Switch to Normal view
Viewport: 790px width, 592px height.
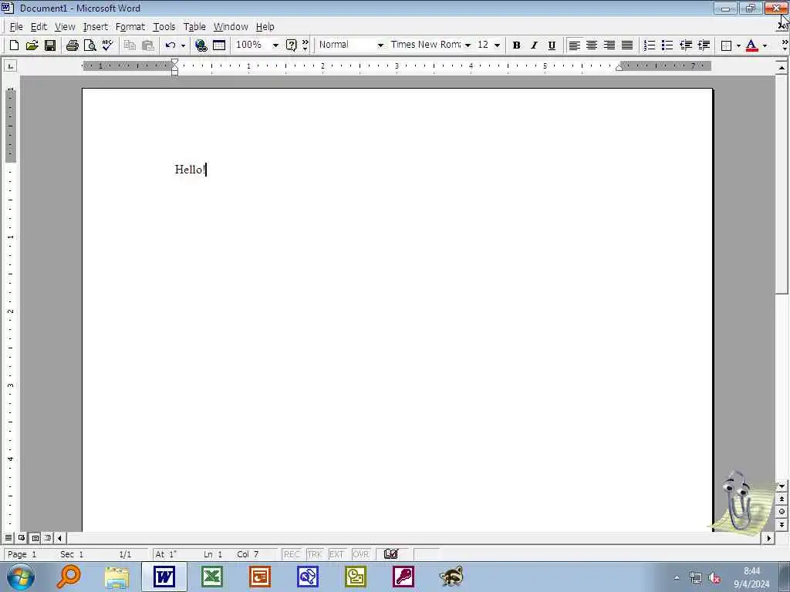pyautogui.click(x=8, y=538)
